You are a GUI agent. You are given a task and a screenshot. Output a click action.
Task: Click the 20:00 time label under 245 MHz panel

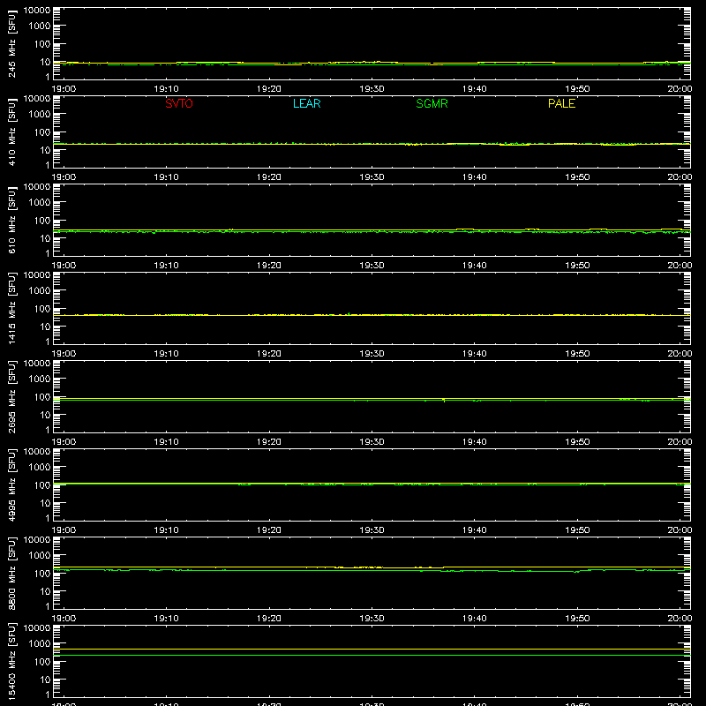680,89
